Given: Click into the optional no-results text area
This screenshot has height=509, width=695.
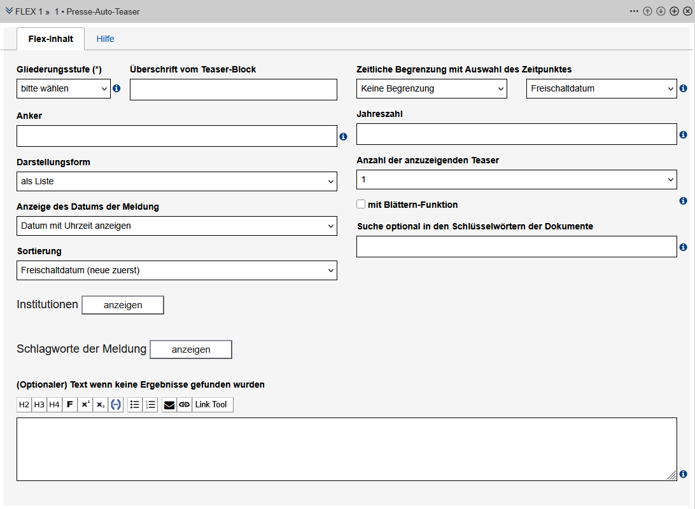Looking at the screenshot, I should pos(347,449).
